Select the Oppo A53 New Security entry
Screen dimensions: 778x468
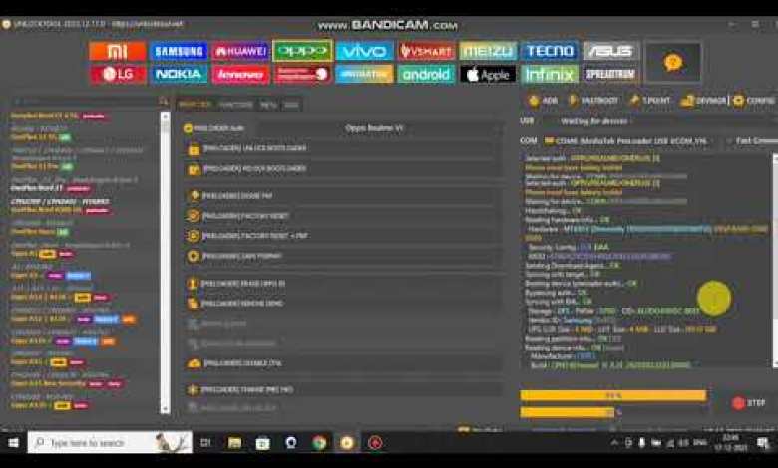tap(67, 383)
